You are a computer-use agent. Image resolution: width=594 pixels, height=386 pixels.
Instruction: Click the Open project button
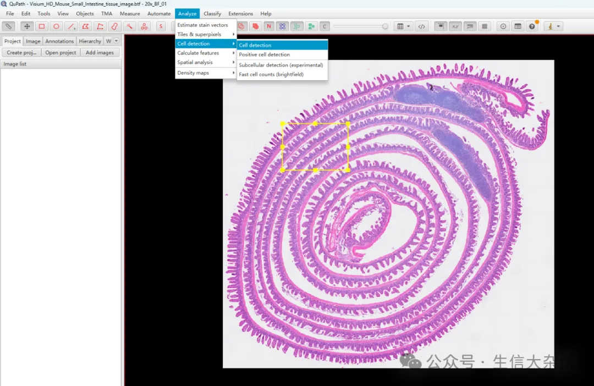[61, 53]
